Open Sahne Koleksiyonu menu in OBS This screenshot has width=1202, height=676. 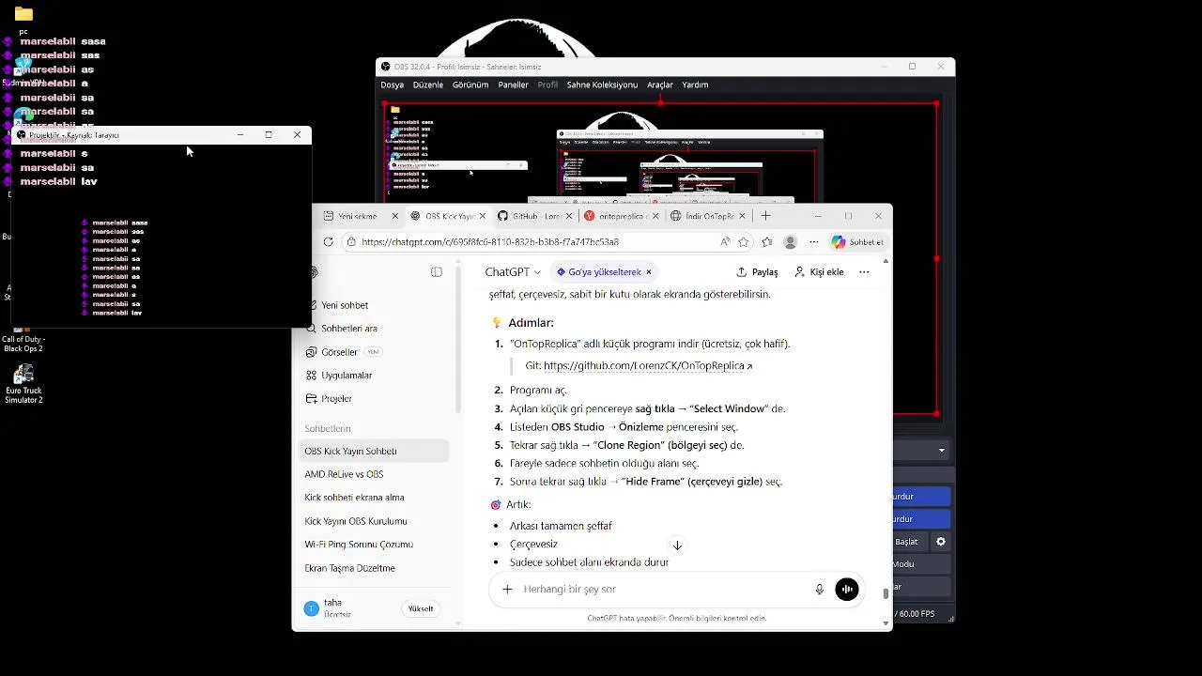click(602, 84)
